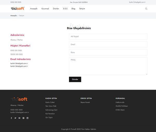Image resolution: width=156 pixels, height=132 pixels.
Task: Open the Kurumsal menu item
Action: (45, 9)
